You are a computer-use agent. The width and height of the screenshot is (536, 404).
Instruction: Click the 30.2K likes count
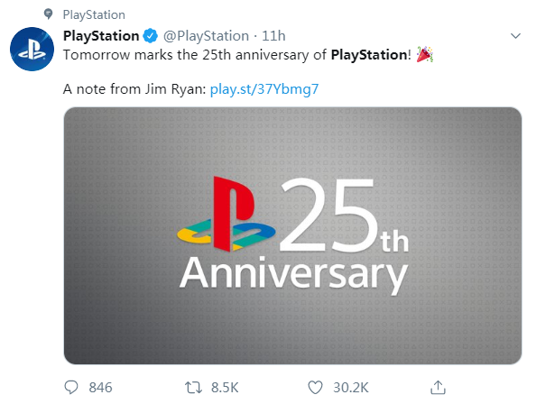351,388
